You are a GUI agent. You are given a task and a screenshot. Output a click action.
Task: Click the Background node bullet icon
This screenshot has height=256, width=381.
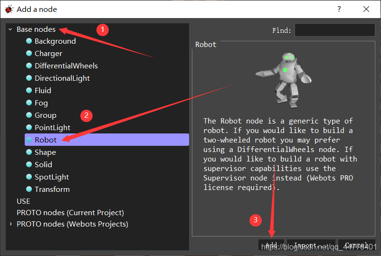click(x=29, y=41)
